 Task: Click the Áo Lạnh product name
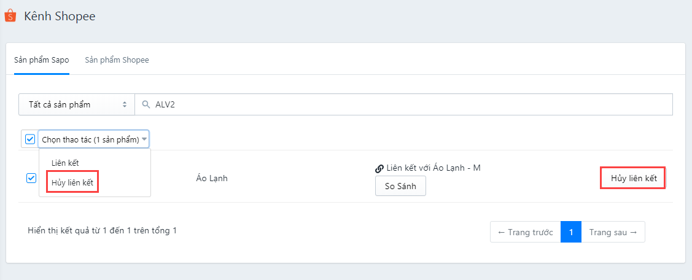coord(211,179)
